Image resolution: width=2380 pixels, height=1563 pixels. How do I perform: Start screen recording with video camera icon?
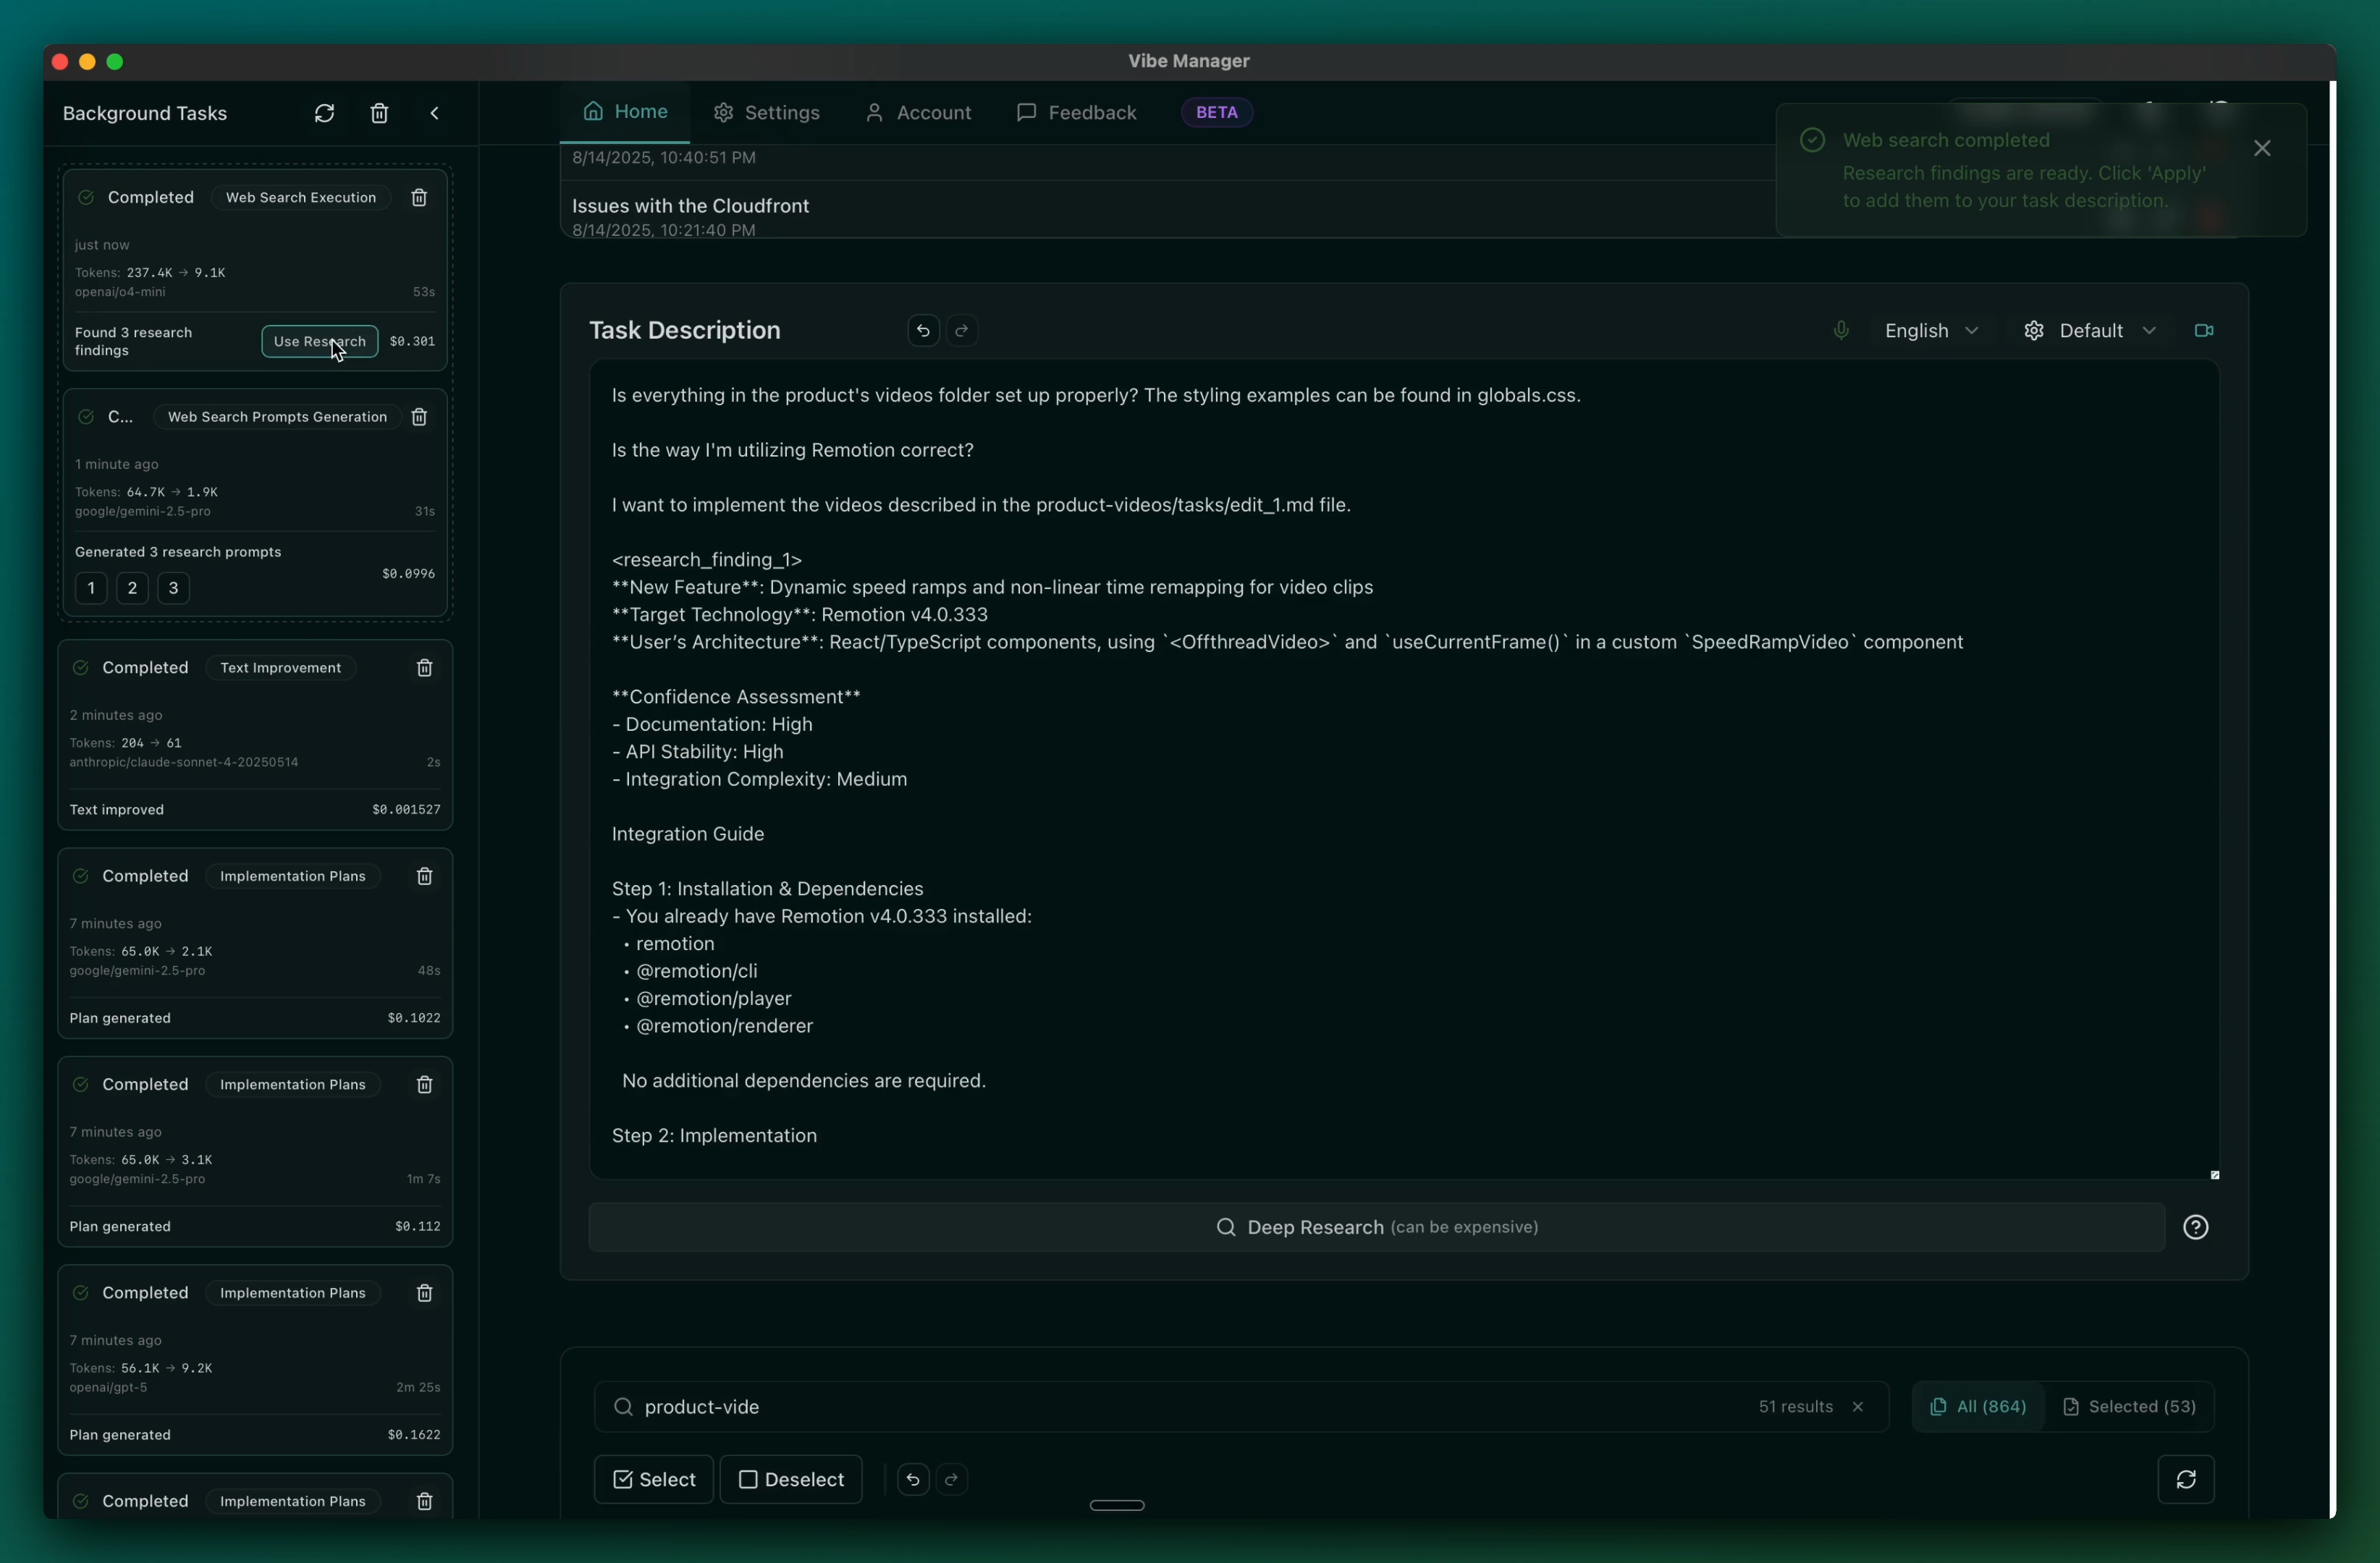2203,330
